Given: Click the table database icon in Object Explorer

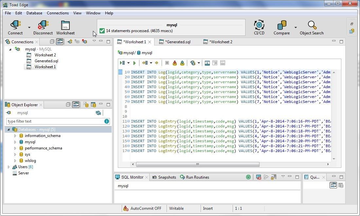Looking at the screenshot, I should pos(94,105).
